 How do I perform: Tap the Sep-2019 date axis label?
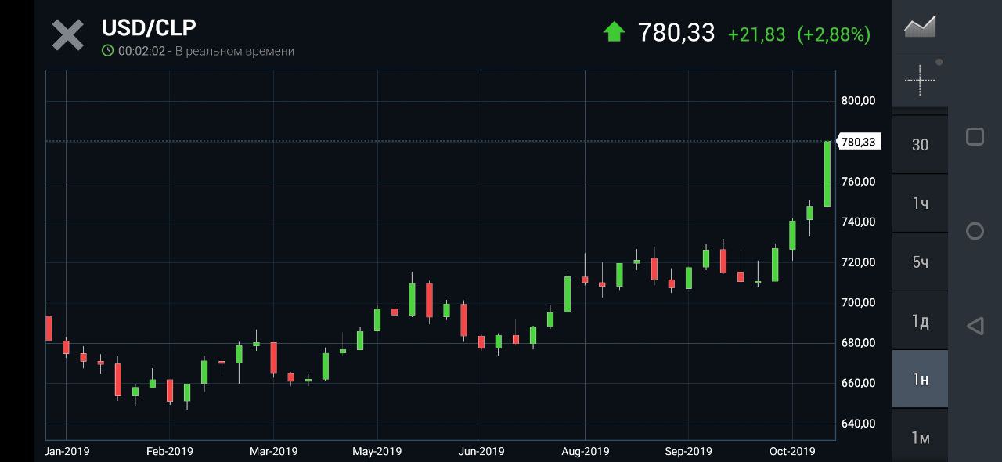[x=689, y=451]
